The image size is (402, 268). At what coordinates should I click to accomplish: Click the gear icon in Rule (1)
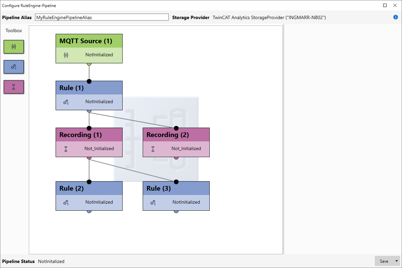(66, 102)
